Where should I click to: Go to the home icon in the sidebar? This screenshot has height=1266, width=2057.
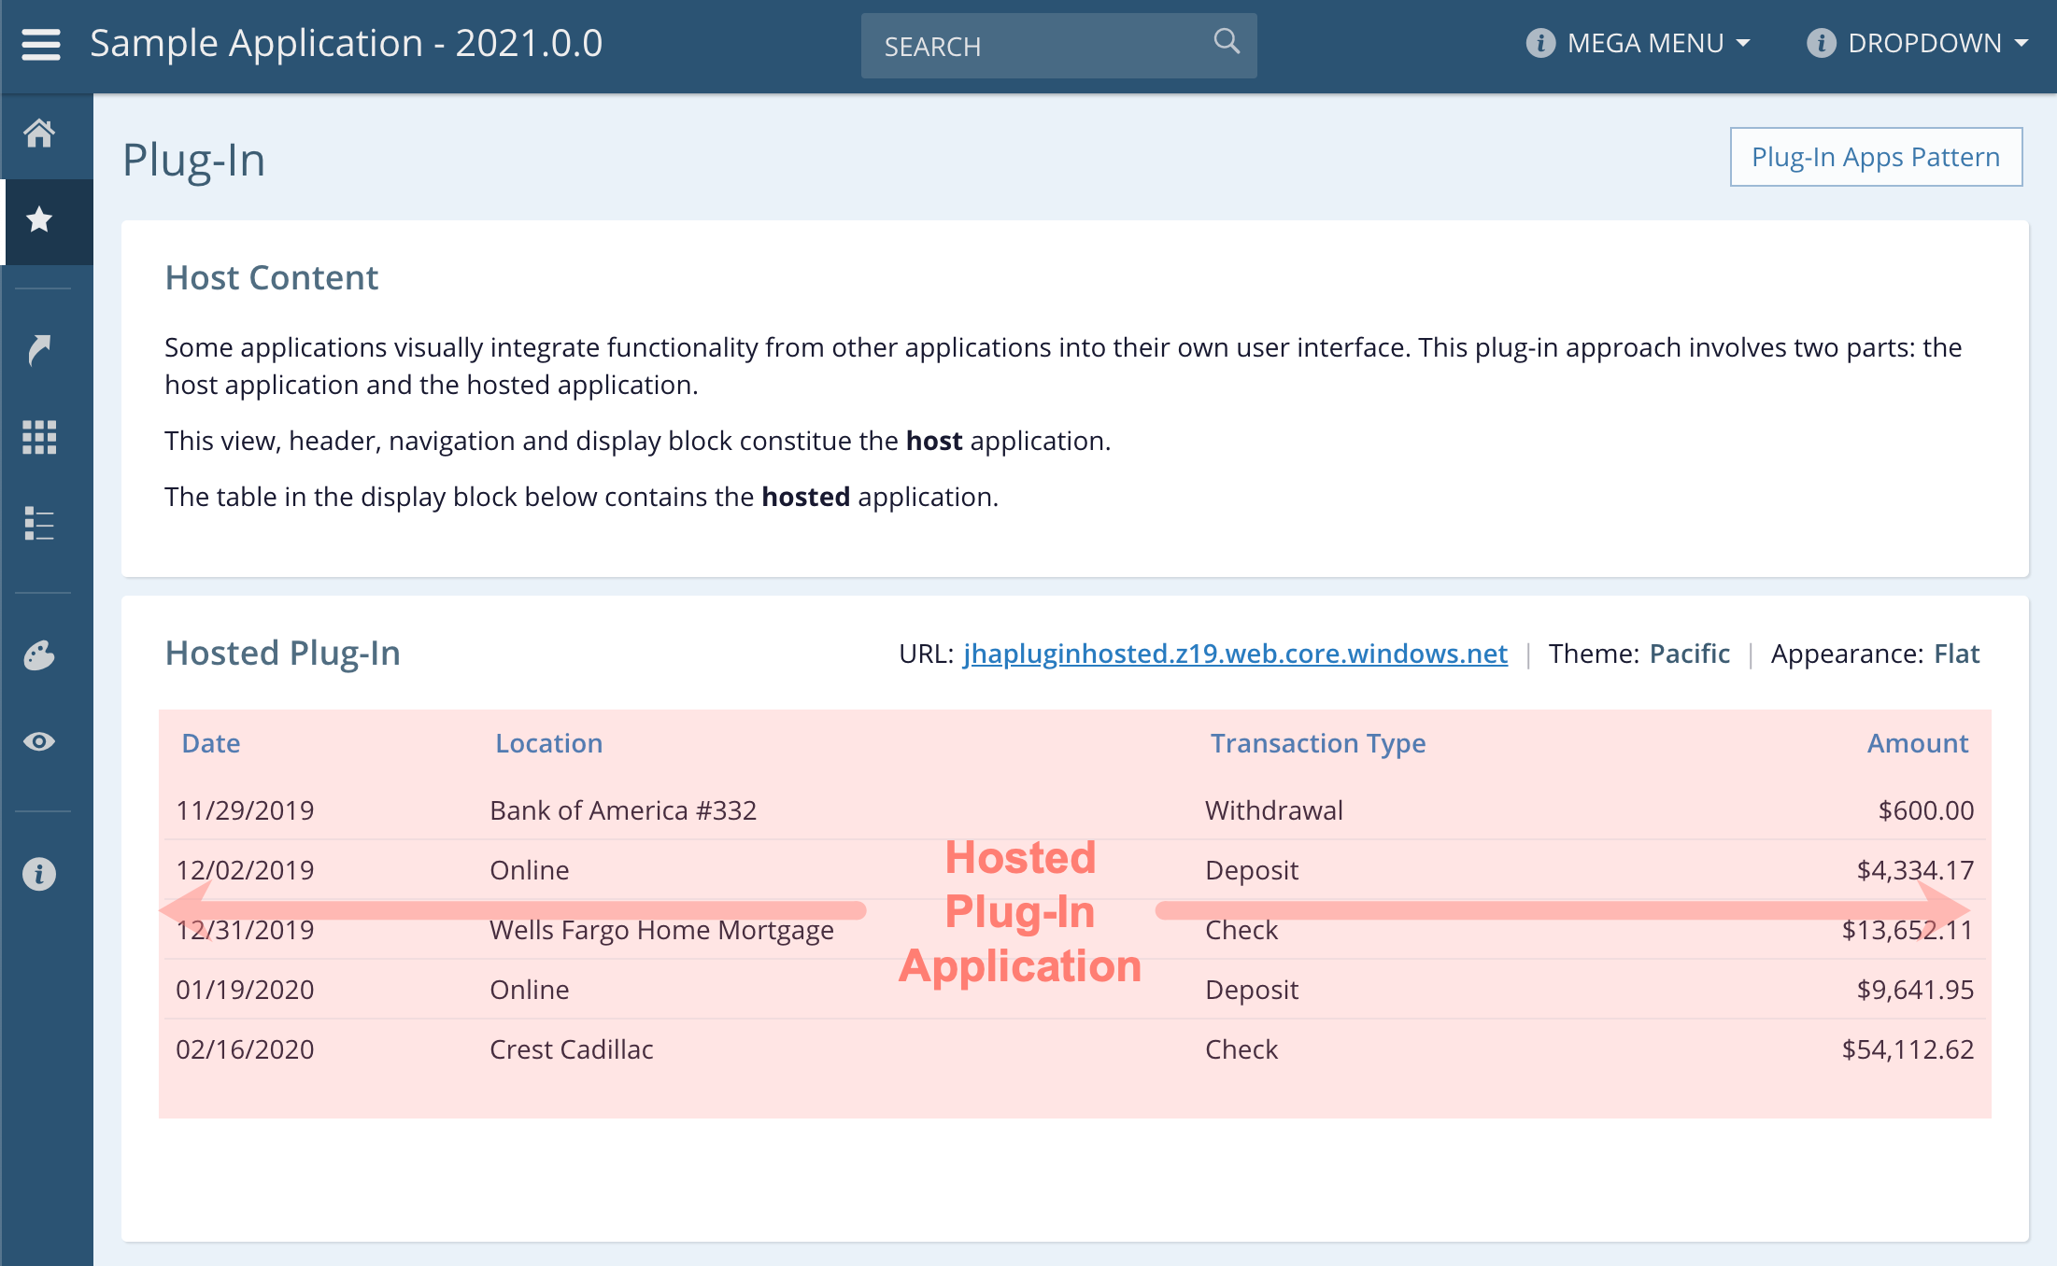point(39,134)
